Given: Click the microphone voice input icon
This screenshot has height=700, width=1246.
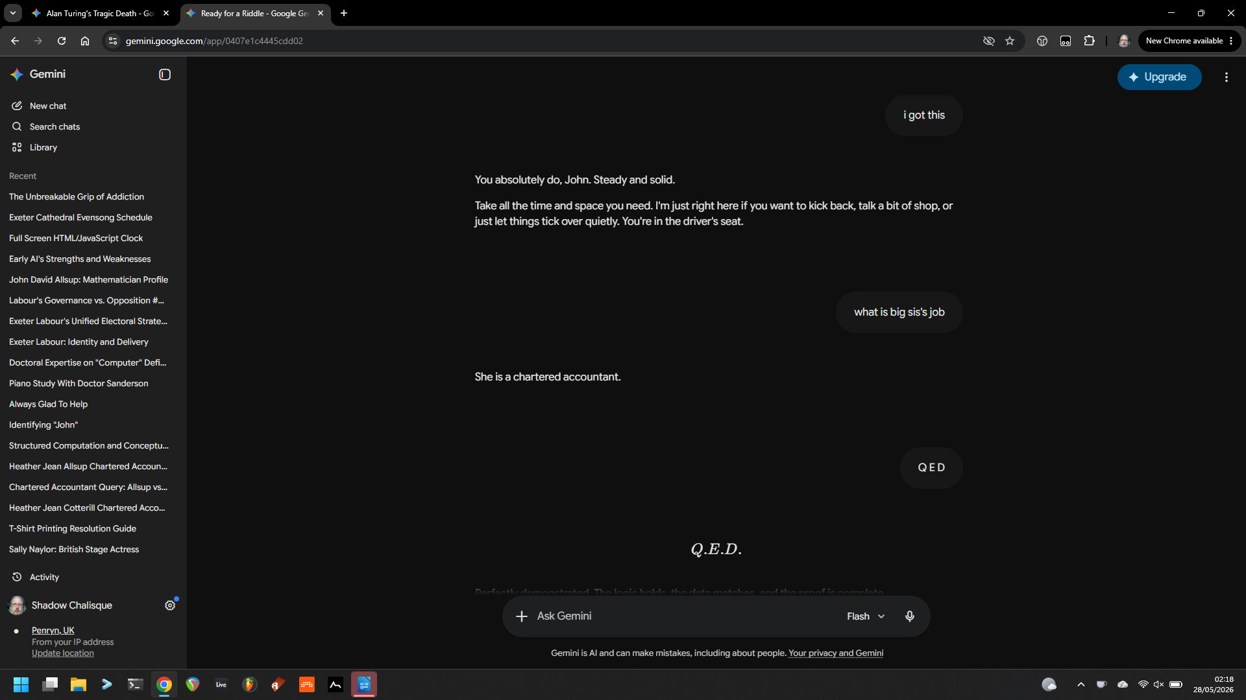Looking at the screenshot, I should [x=910, y=616].
